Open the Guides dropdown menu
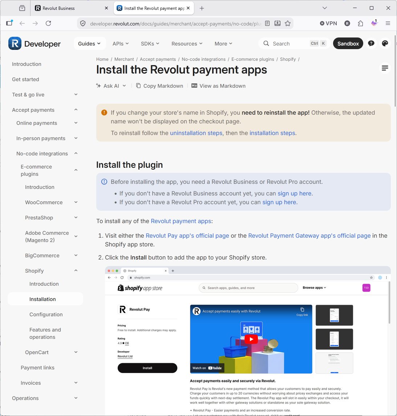This screenshot has width=397, height=416. pos(89,44)
